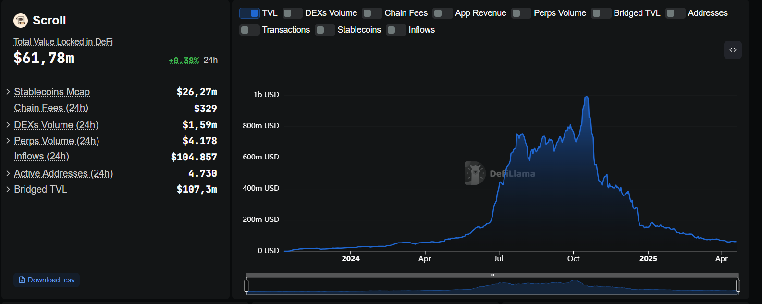Click the Stablecoins Mcap label
Image resolution: width=762 pixels, height=304 pixels.
tap(52, 92)
